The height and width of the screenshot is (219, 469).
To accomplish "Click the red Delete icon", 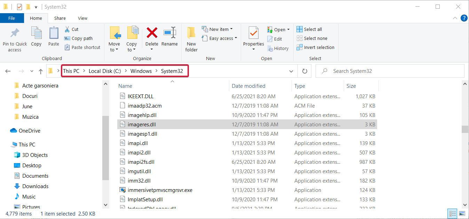I will 152,33.
